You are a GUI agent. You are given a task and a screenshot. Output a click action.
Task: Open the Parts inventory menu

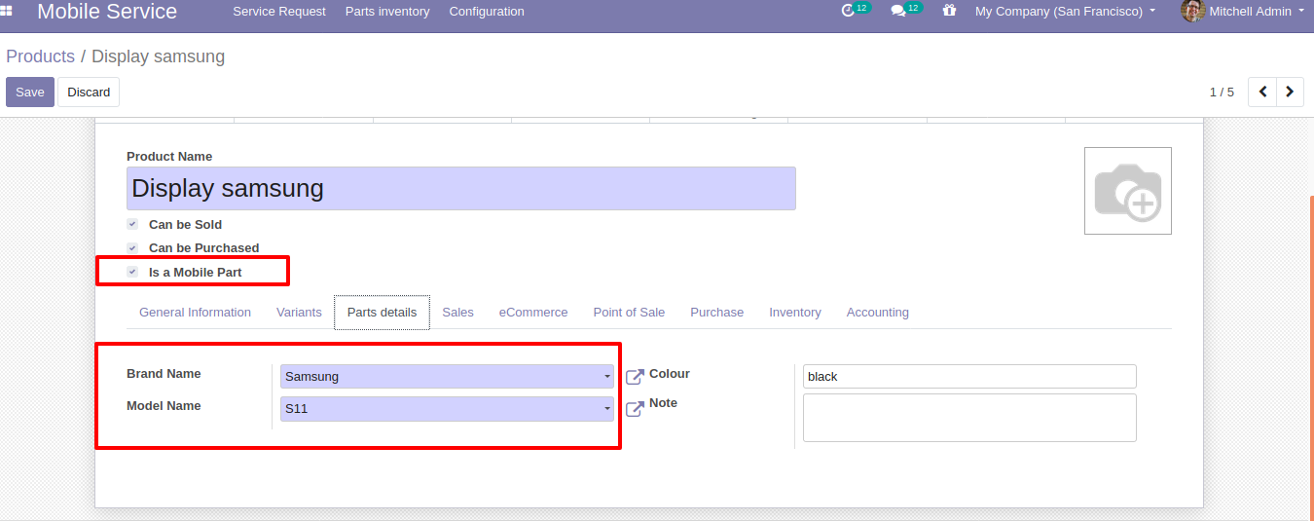coord(387,12)
